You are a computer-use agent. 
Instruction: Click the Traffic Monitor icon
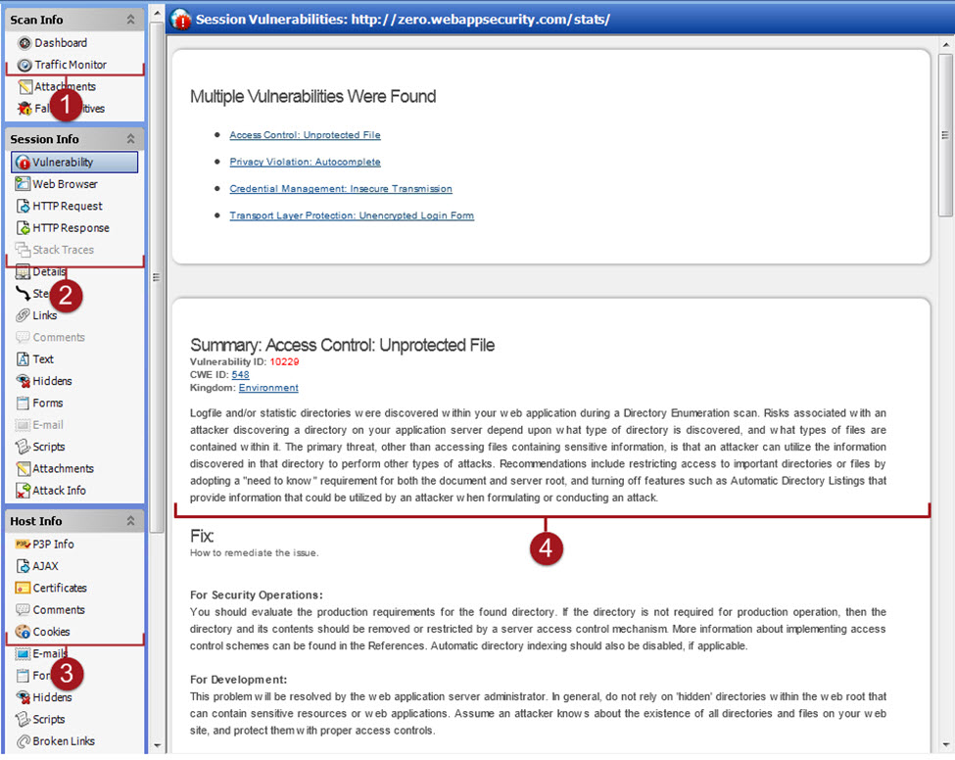pos(24,65)
